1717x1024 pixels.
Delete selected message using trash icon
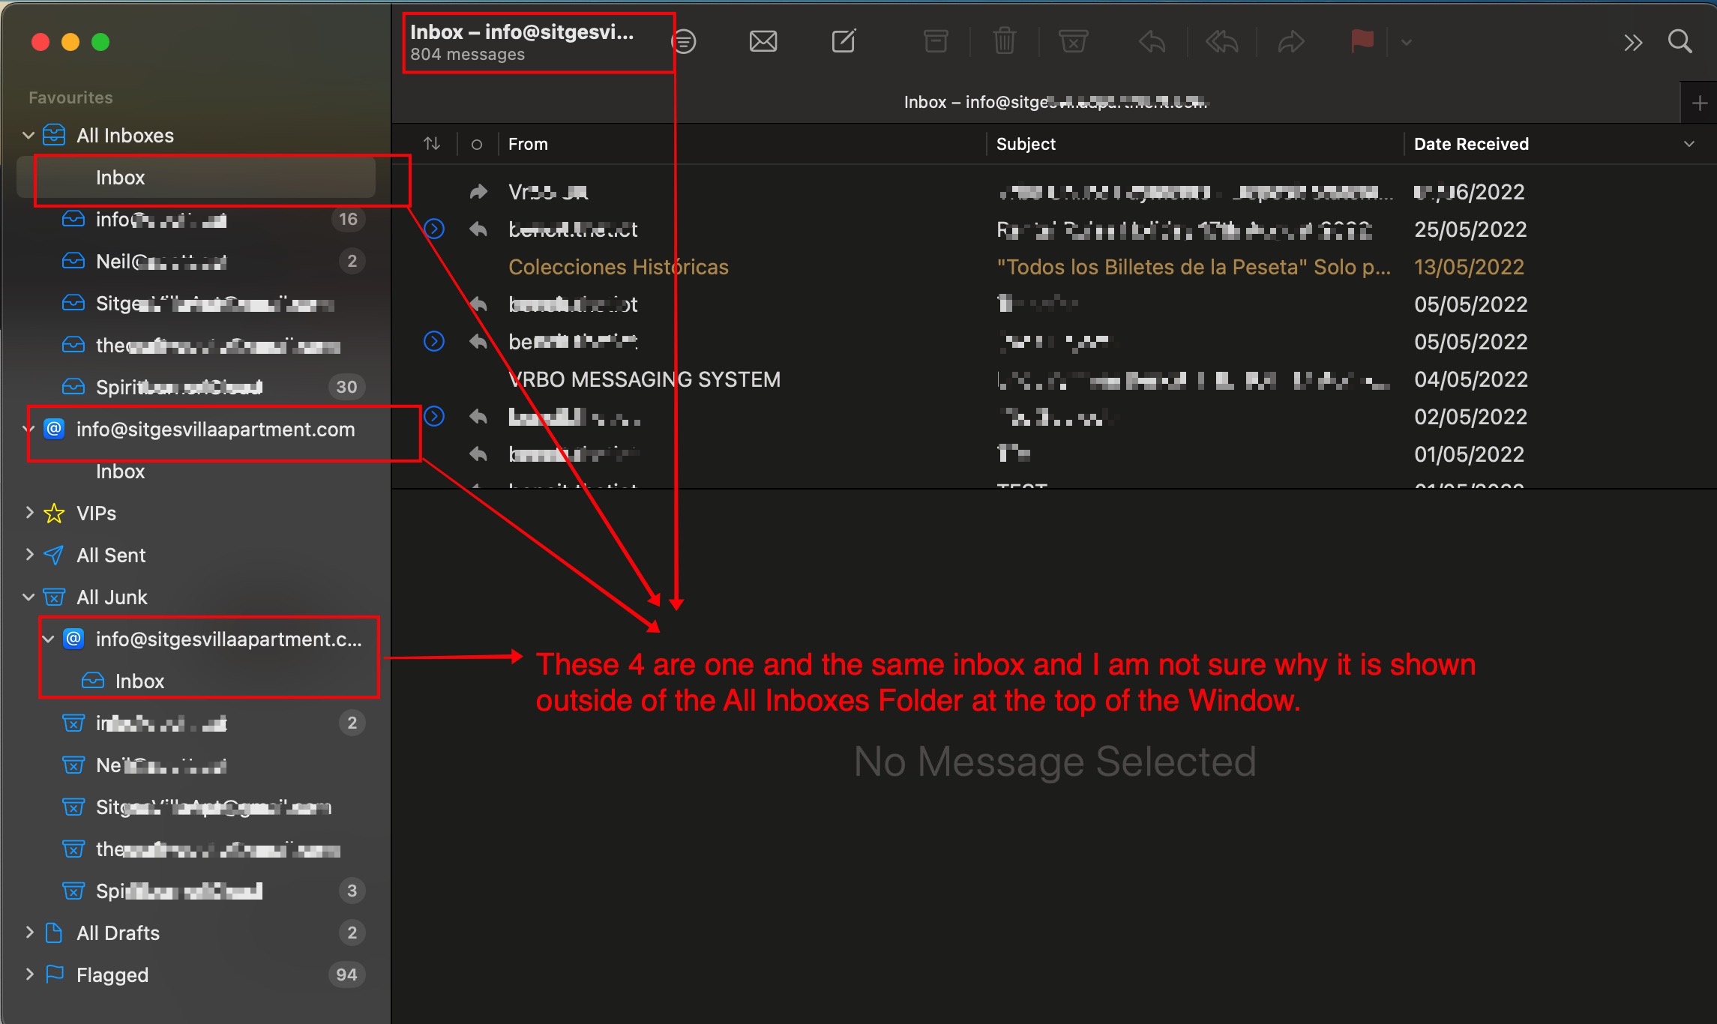[1005, 41]
